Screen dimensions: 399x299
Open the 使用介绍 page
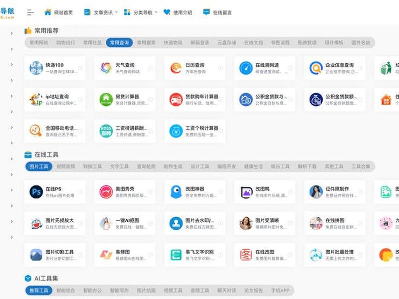[178, 12]
